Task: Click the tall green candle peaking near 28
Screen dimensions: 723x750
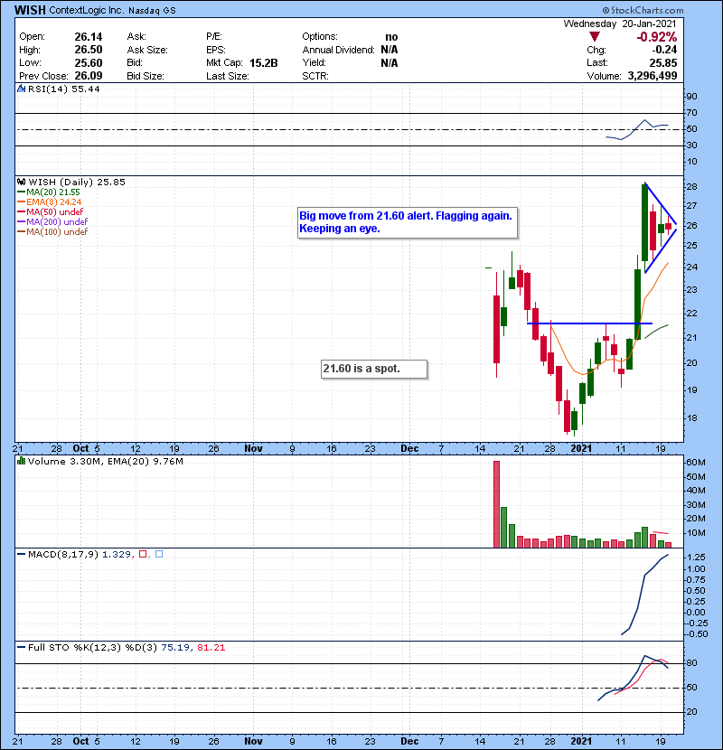Action: 644,222
